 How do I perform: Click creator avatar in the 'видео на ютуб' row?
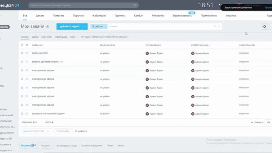click(x=147, y=53)
